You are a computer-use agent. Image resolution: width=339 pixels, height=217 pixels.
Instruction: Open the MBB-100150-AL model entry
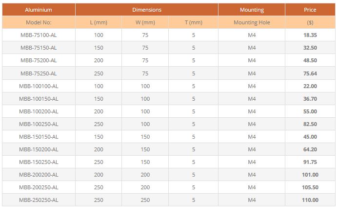(x=39, y=99)
